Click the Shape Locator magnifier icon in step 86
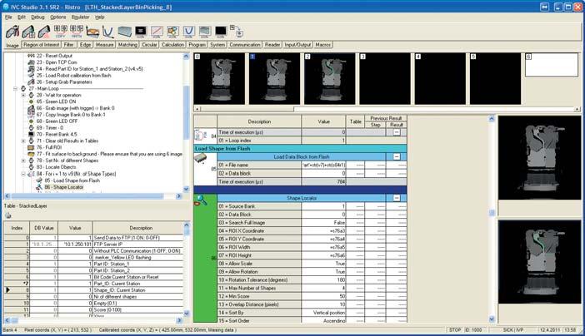This screenshot has width=585, height=336. 201,200
